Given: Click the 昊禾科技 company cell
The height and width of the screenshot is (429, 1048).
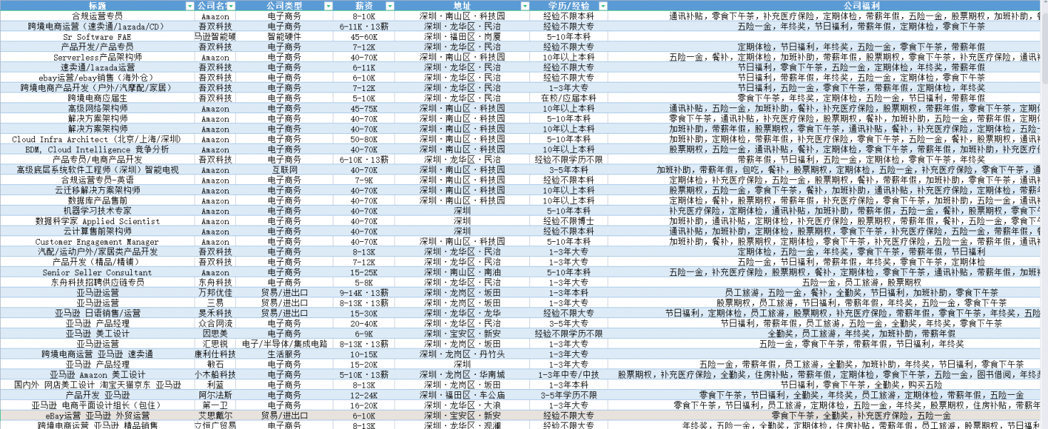Looking at the screenshot, I should (x=215, y=313).
